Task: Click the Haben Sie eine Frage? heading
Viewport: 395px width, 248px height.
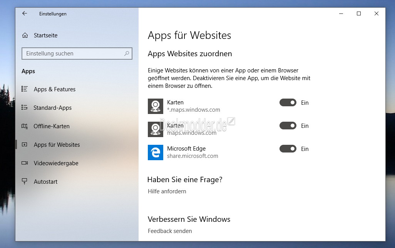Action: coord(185,180)
